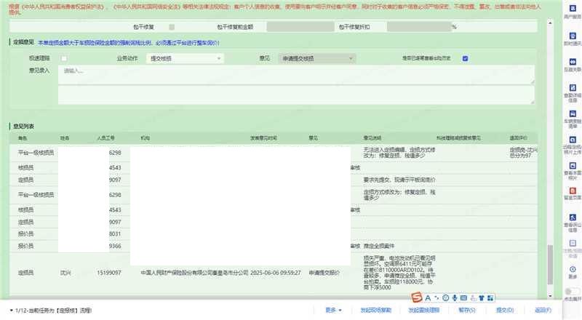Expand the 更多 dropdown in bottom bar
The image size is (582, 320).
coord(334,310)
